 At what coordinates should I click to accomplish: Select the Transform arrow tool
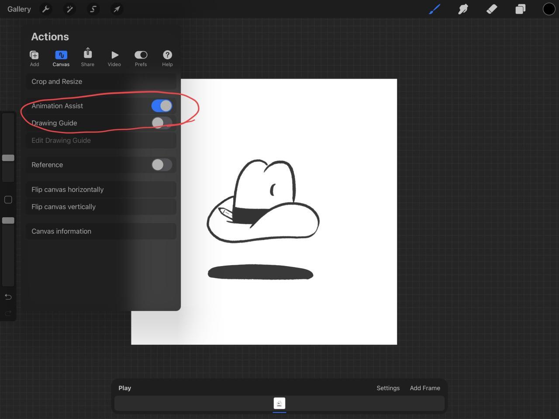pyautogui.click(x=116, y=9)
